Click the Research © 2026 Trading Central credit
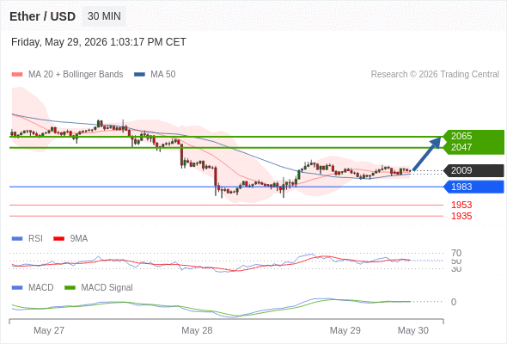 click(435, 75)
